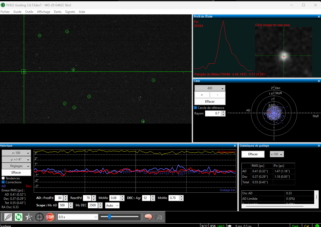Click the Osc AD 0.33 value cell
The height and width of the screenshot is (227, 321).
pyautogui.click(x=300, y=193)
